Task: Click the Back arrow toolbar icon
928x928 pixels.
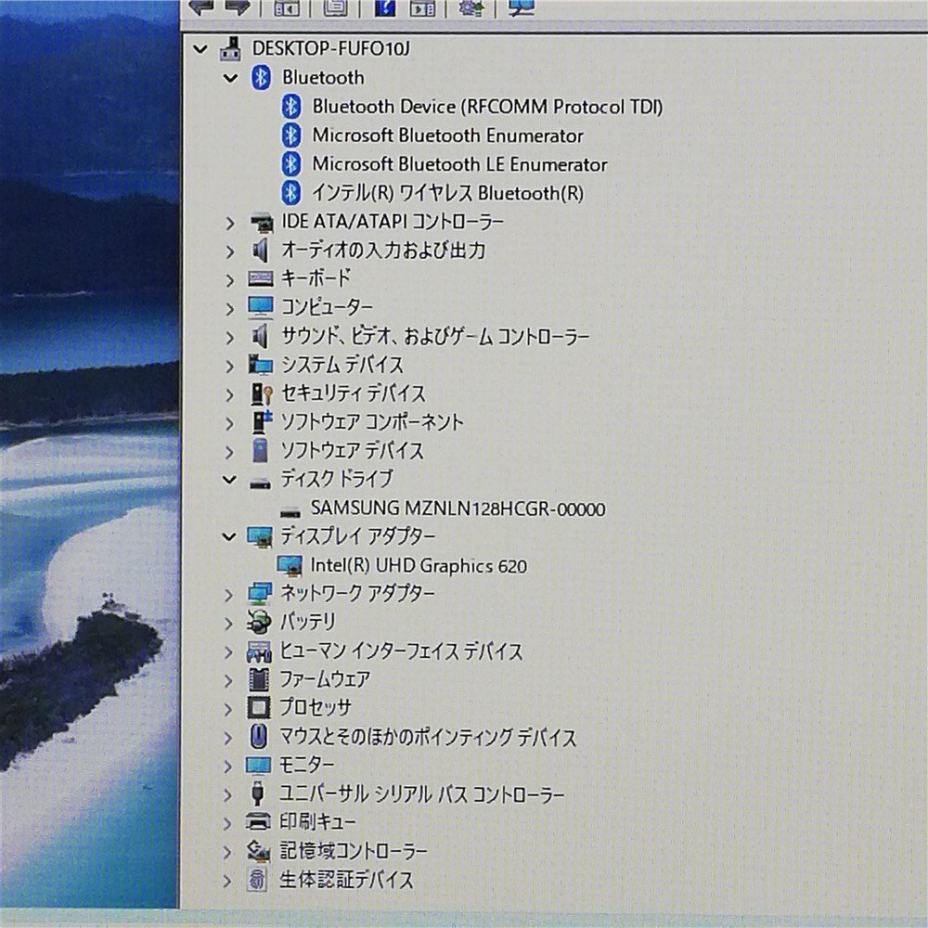Action: coord(200,6)
